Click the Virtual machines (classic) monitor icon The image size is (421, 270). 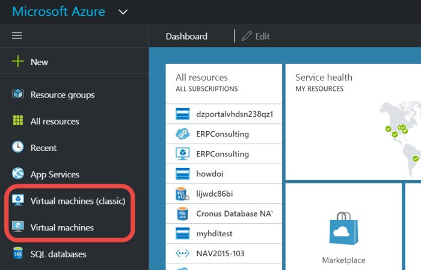click(x=18, y=200)
